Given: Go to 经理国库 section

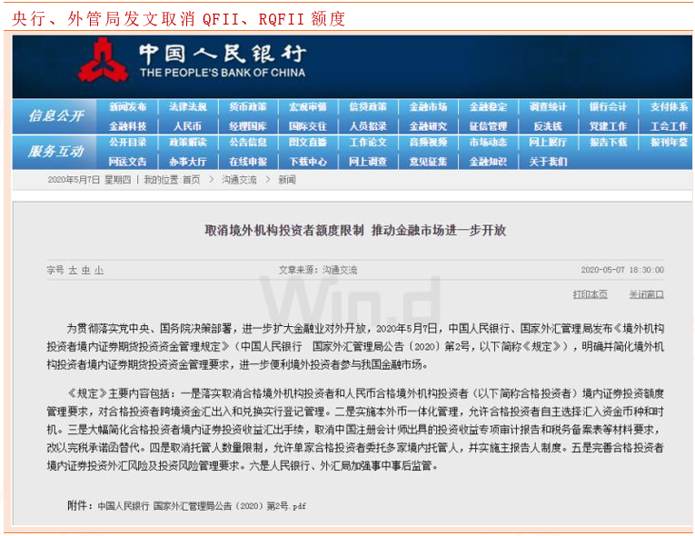Looking at the screenshot, I should coord(248,126).
